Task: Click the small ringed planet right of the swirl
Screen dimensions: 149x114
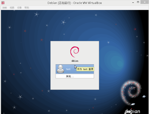Action: [x=144, y=97]
